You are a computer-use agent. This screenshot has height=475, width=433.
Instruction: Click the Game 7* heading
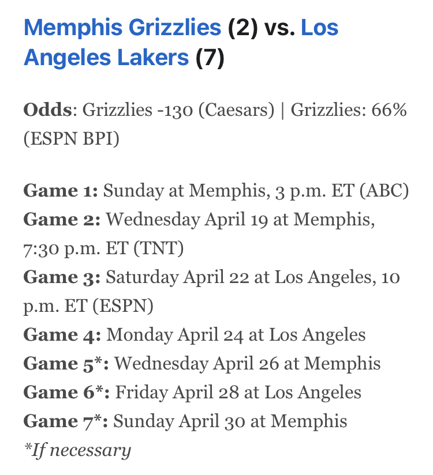(66, 421)
